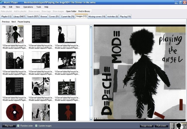Select the Images (12) tab
The height and width of the screenshot is (129, 187).
pos(81,16)
